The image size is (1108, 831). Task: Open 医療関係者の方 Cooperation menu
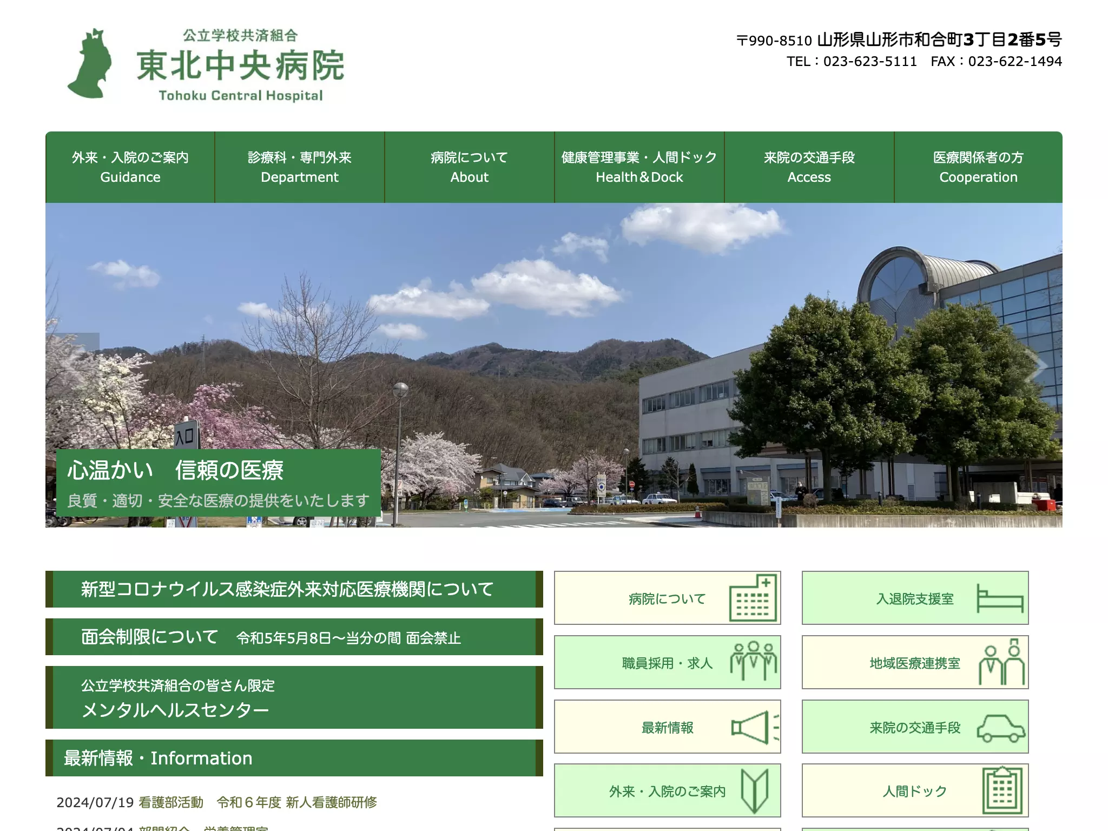(979, 167)
